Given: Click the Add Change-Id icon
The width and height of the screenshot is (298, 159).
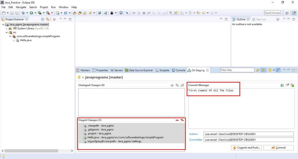Looking at the screenshot, I should [292, 85].
